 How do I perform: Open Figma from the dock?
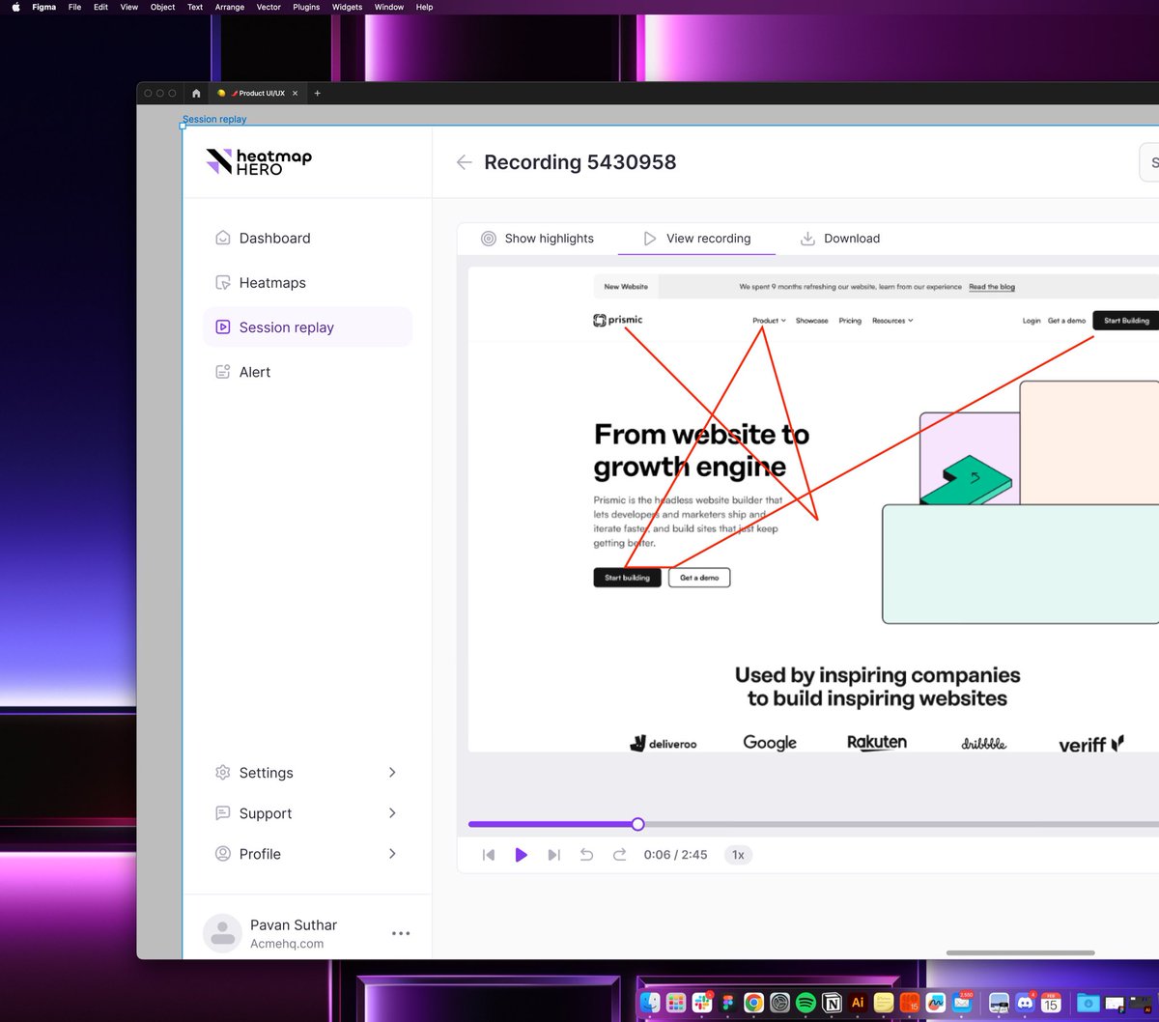[x=728, y=1003]
